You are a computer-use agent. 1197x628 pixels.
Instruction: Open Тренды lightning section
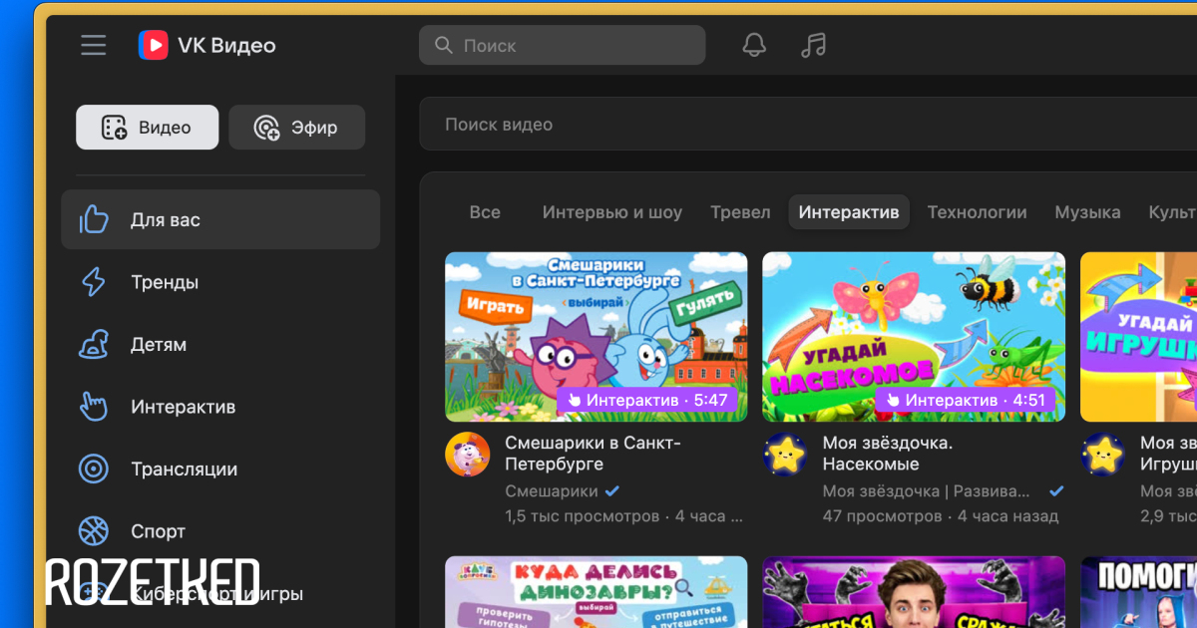[165, 282]
